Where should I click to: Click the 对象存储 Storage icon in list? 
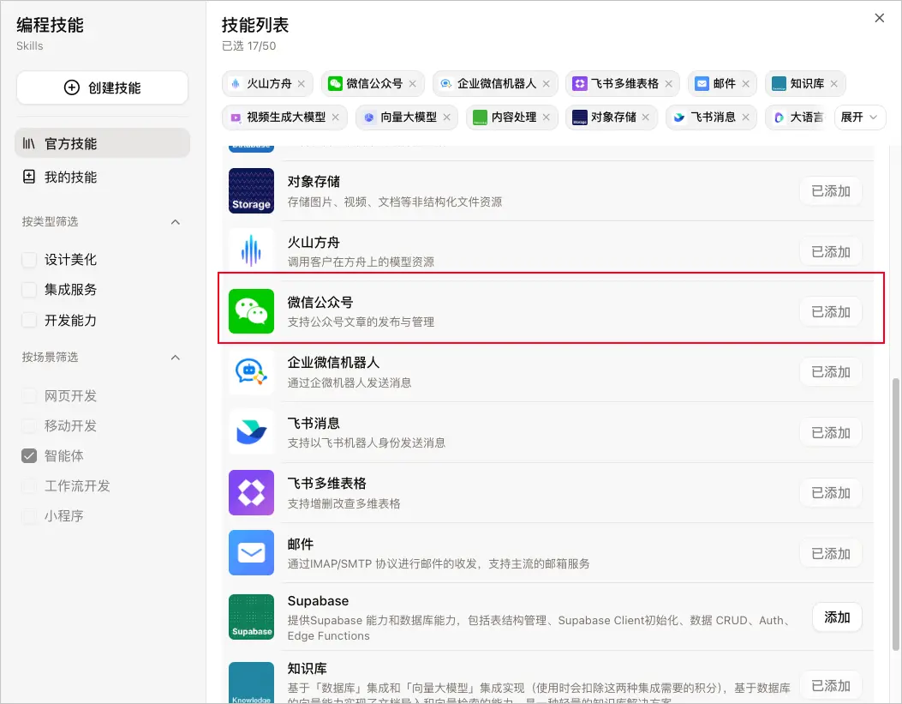251,191
